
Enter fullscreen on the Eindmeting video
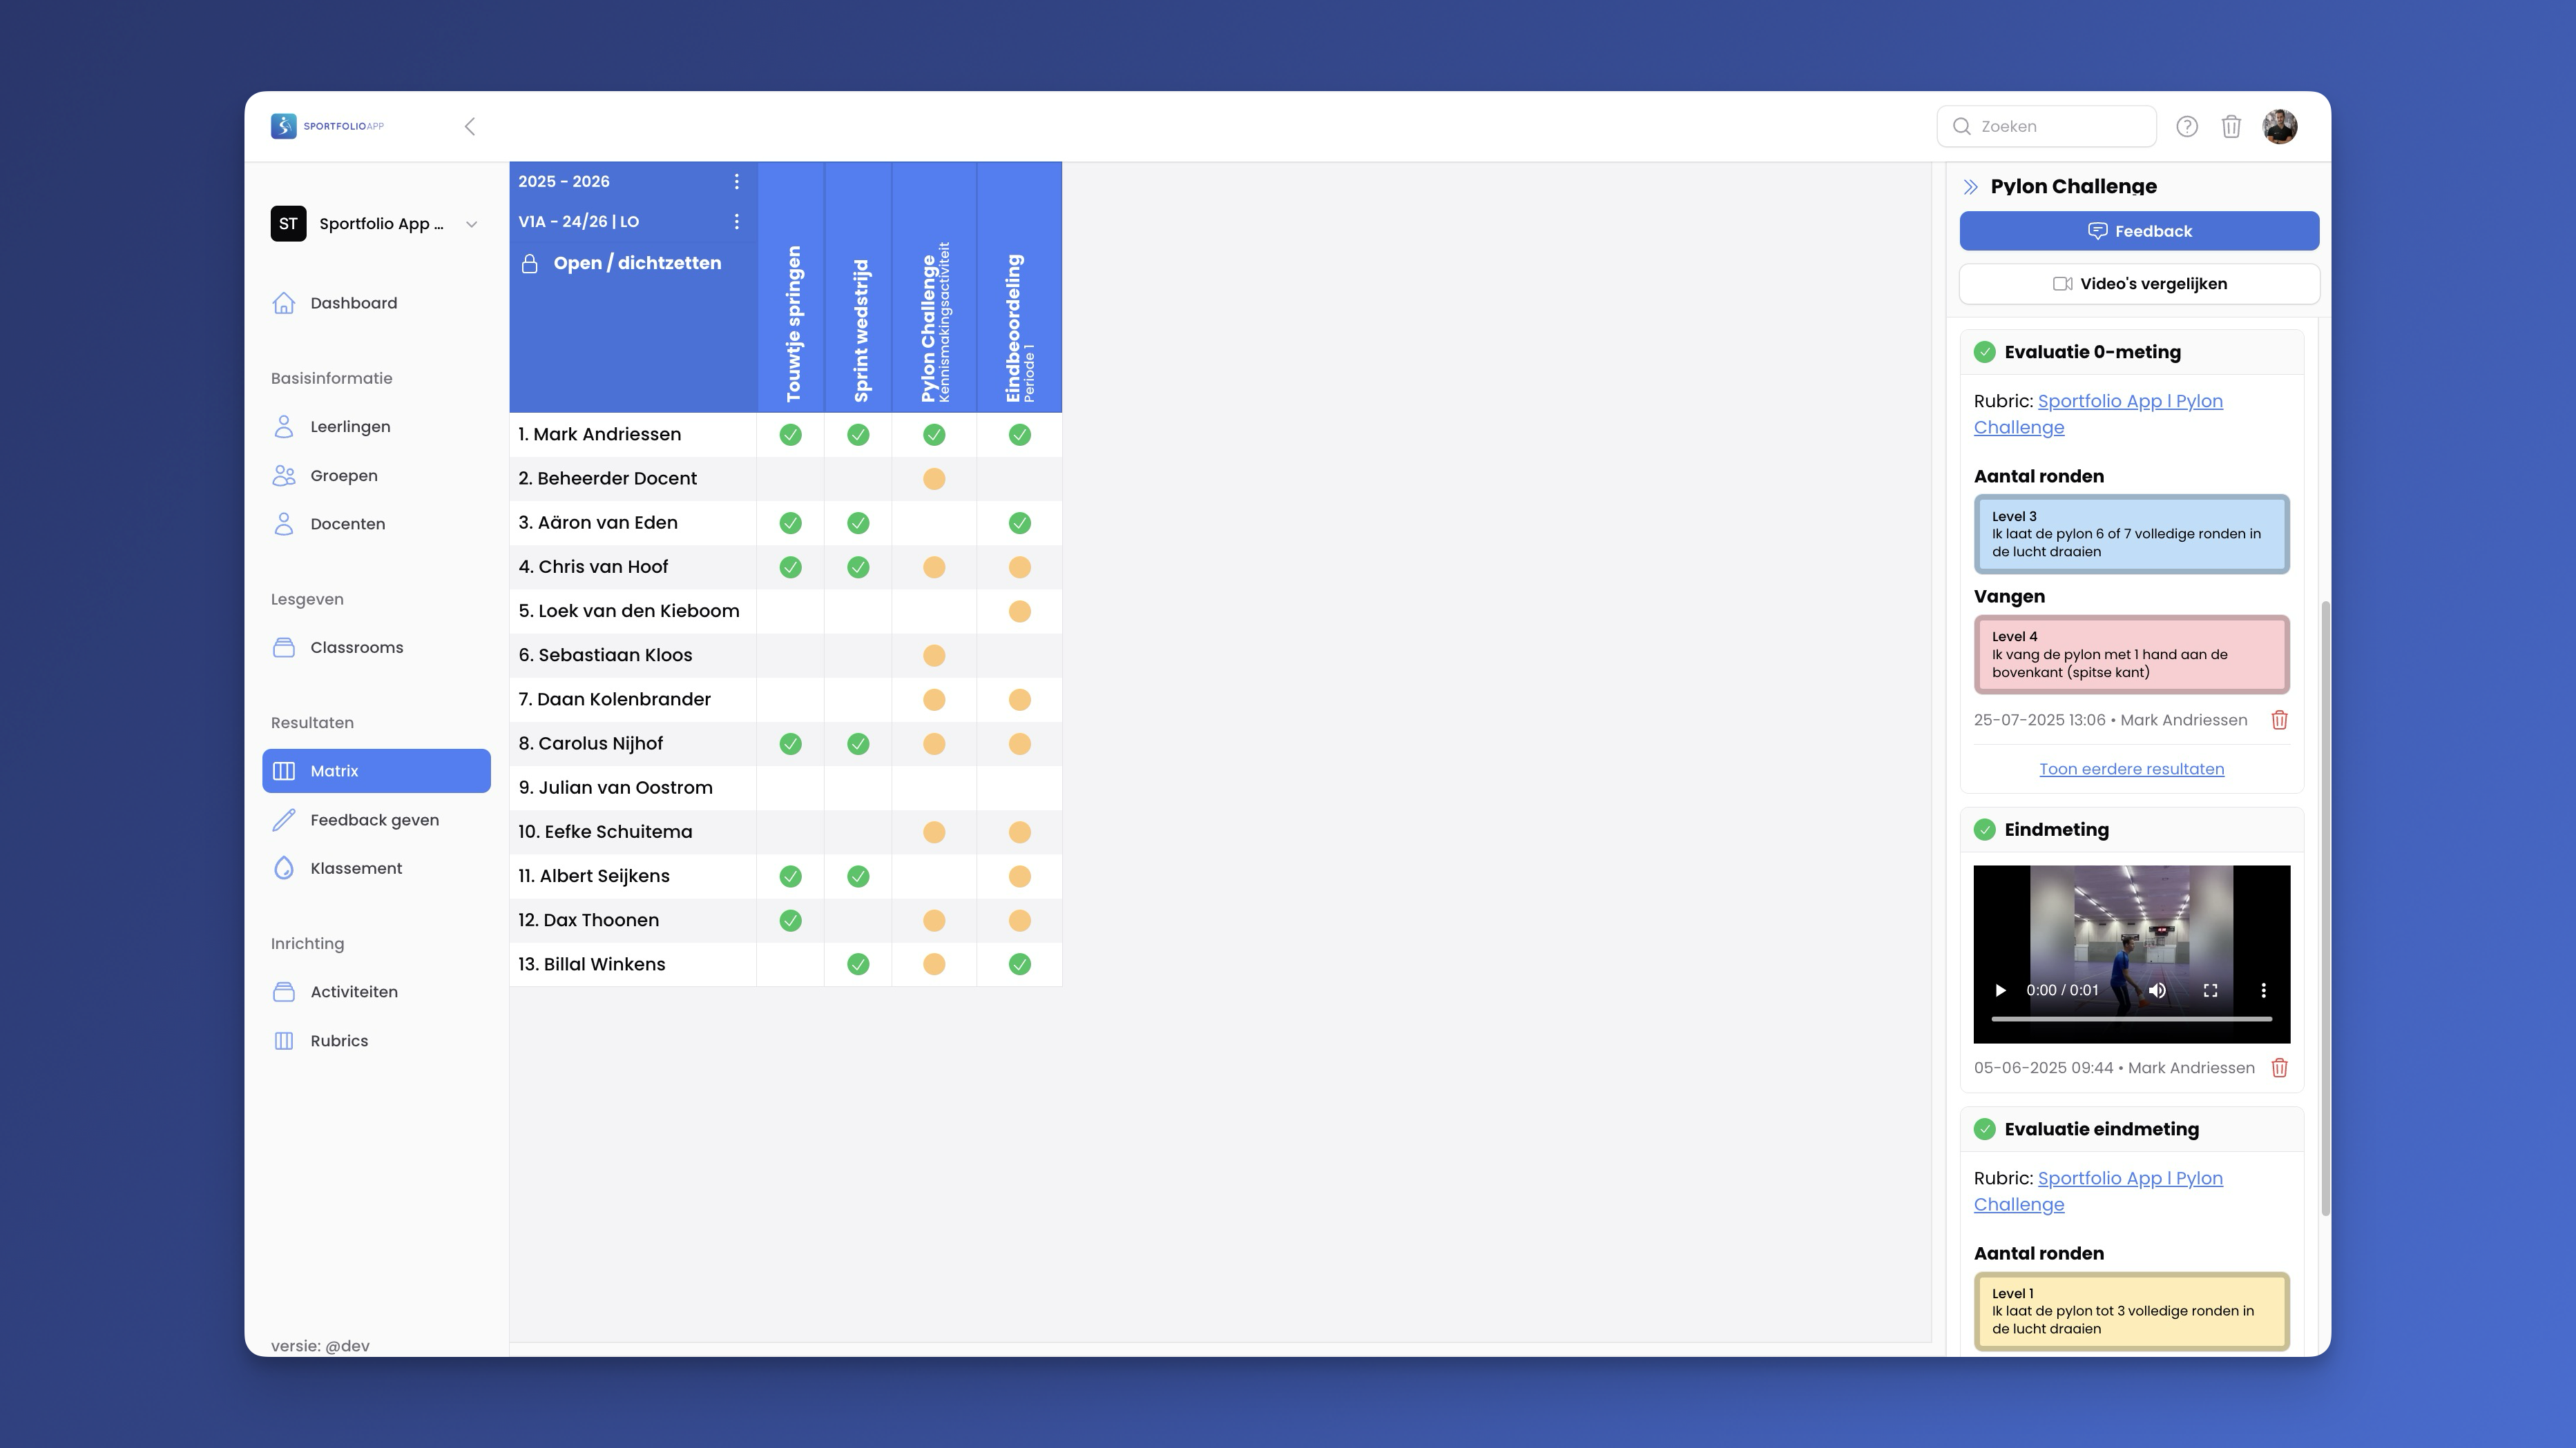click(2212, 989)
